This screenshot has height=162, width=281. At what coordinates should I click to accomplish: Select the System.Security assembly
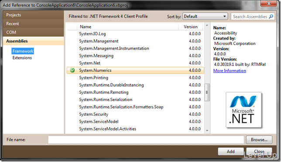[135, 114]
